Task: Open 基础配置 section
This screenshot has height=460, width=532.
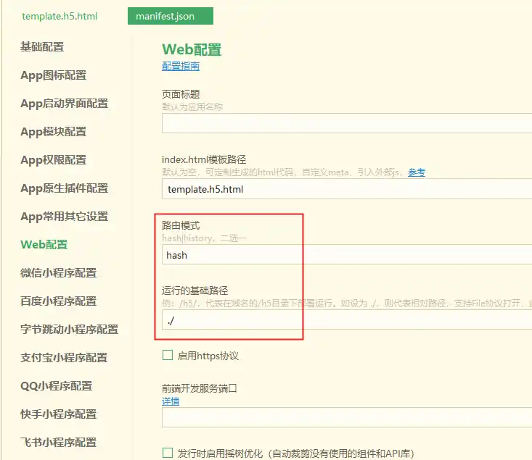Action: tap(42, 47)
